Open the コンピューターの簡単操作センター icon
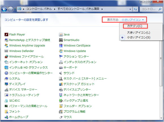 [6, 73]
